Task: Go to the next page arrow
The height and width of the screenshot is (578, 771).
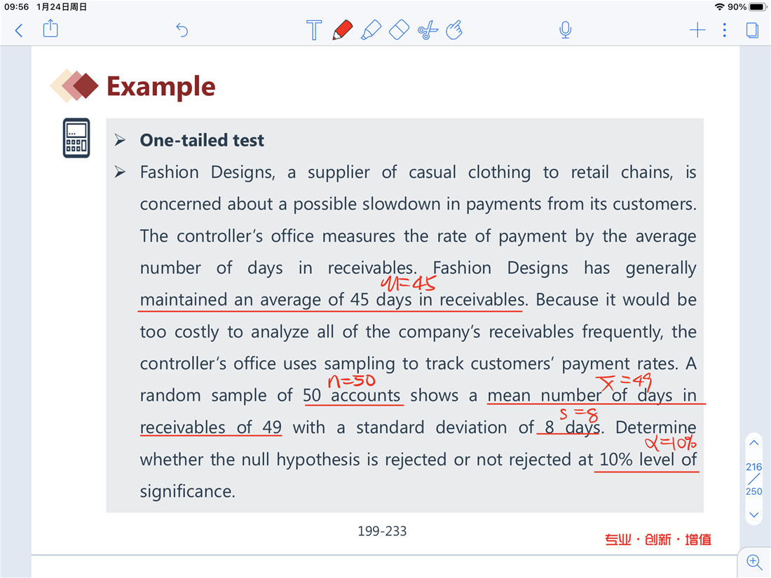Action: [753, 515]
